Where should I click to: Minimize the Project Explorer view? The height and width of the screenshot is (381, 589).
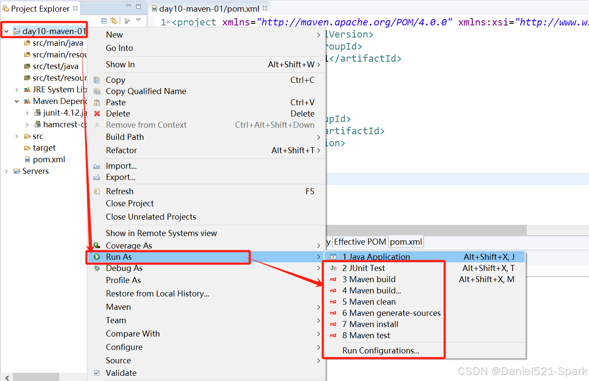pyautogui.click(x=129, y=6)
